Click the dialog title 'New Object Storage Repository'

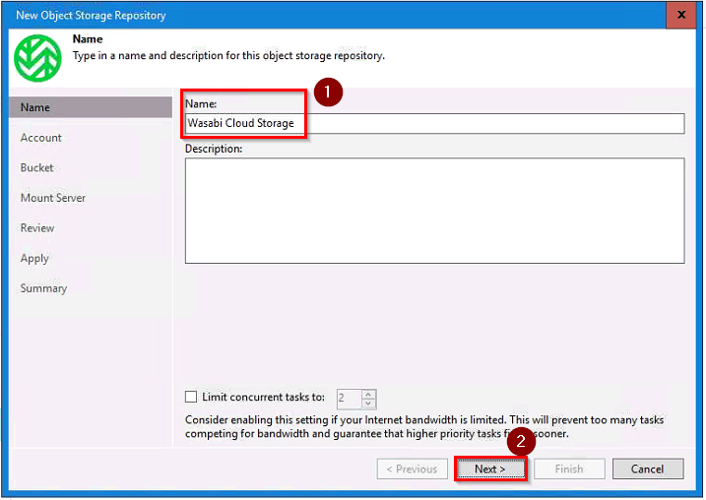91,15
